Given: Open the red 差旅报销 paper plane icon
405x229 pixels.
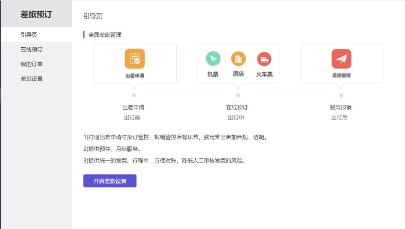Looking at the screenshot, I should click(x=341, y=59).
